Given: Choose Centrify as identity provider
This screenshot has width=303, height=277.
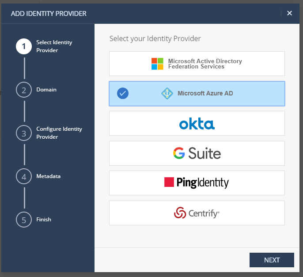Looking at the screenshot, I should pyautogui.click(x=197, y=213).
